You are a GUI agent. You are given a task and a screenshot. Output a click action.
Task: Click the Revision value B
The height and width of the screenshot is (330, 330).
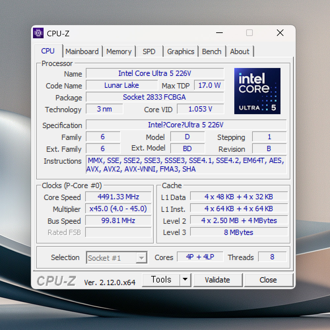269,148
